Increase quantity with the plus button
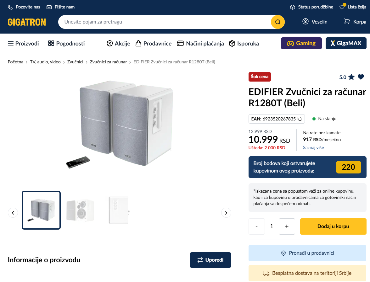This screenshot has width=370, height=282. point(287,226)
